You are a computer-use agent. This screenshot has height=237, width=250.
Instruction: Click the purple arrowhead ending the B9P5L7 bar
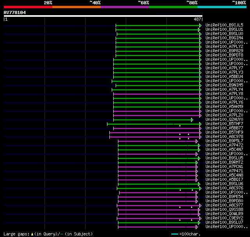click(197, 141)
